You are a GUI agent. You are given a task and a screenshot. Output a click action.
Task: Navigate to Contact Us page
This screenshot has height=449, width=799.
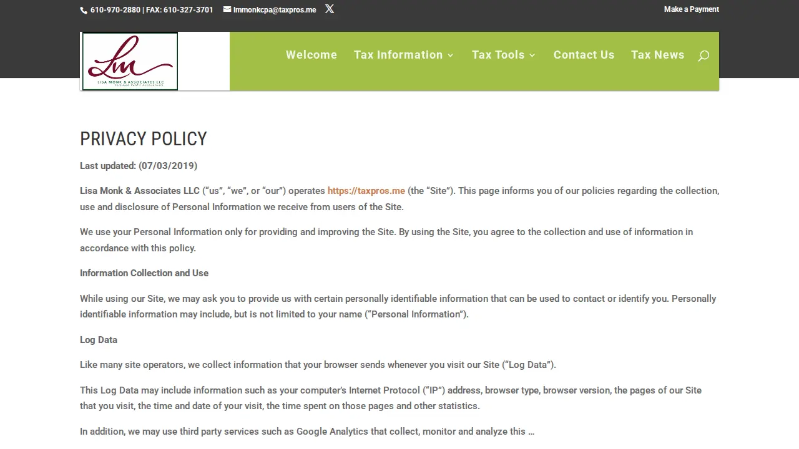(x=584, y=55)
